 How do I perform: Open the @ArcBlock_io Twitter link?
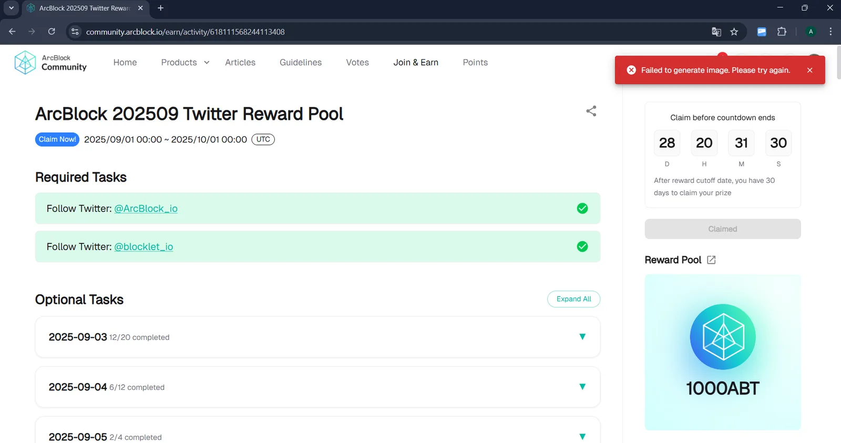(146, 209)
